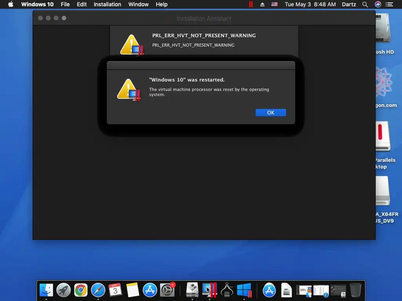Click the Parallels icon in the menu bar
Viewport: 402px width, 301px height.
tap(251, 4)
